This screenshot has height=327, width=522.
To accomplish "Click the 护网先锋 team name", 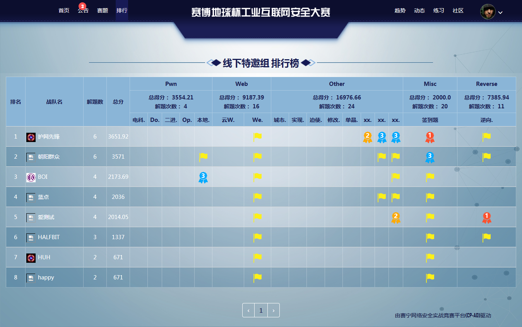I will point(49,137).
